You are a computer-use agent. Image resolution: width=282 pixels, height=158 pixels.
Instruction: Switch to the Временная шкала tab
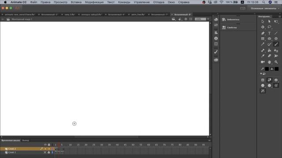pos(11,140)
